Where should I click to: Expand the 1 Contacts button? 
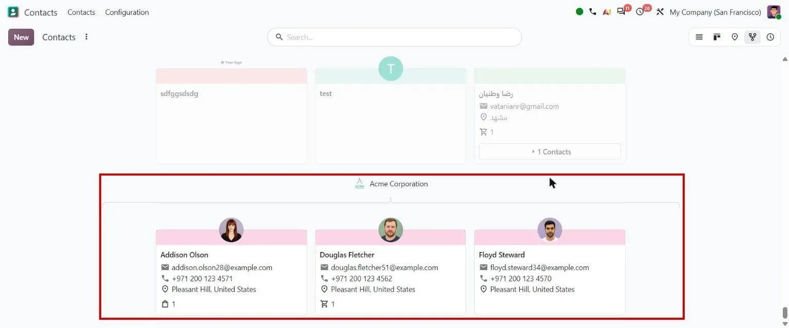(x=550, y=151)
